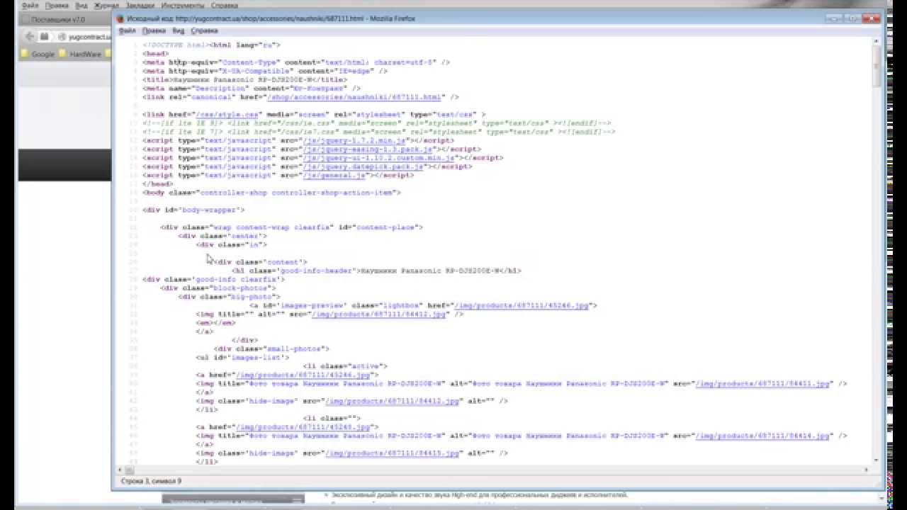
Task: Open the Google bookmark folder icon
Action: coord(25,54)
